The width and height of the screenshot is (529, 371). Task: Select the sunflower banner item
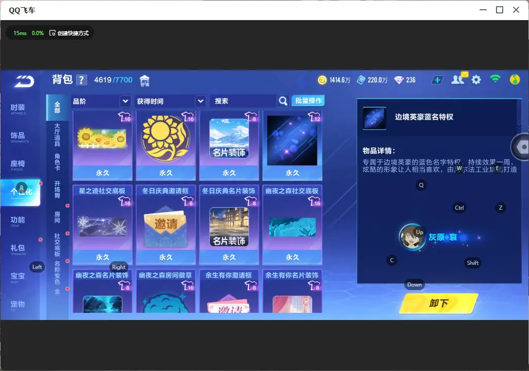tap(102, 145)
